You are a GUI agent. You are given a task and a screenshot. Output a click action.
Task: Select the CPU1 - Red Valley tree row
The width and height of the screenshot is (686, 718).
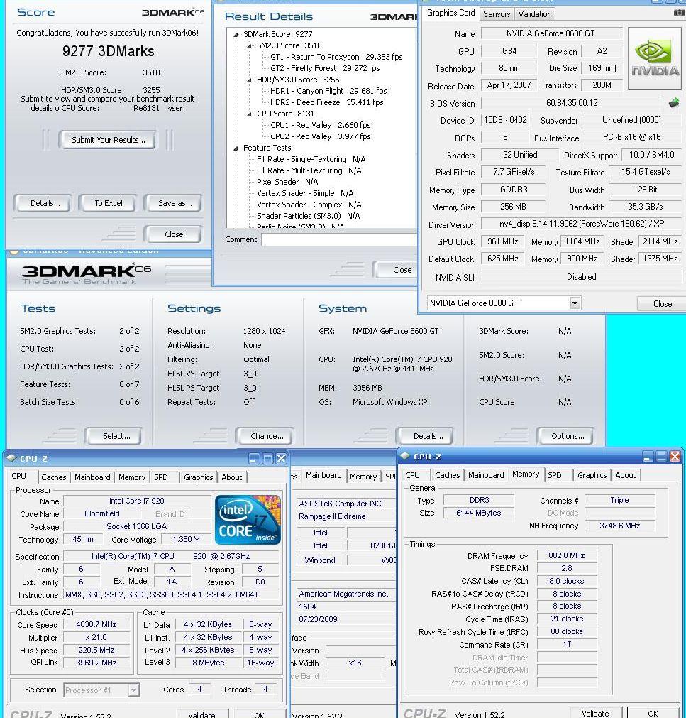click(x=320, y=125)
